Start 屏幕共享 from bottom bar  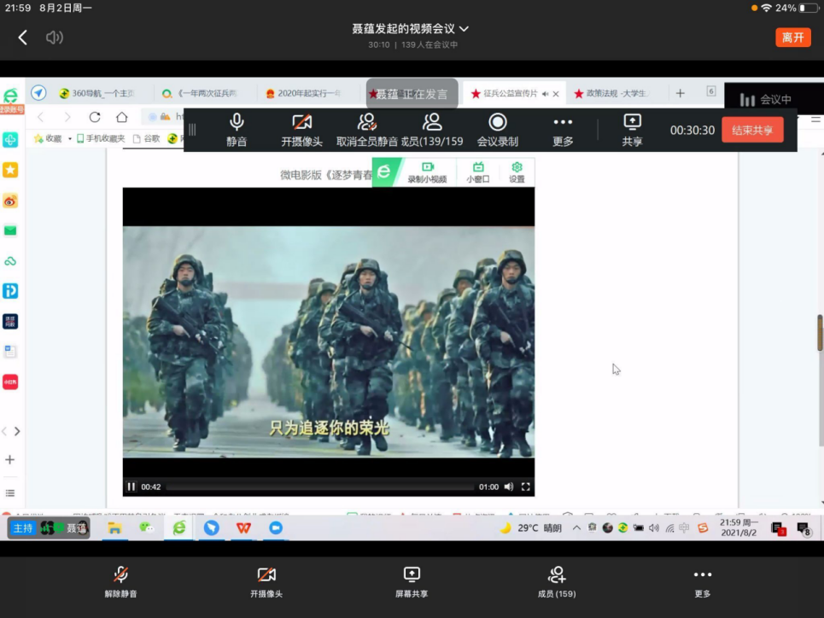[x=412, y=581]
